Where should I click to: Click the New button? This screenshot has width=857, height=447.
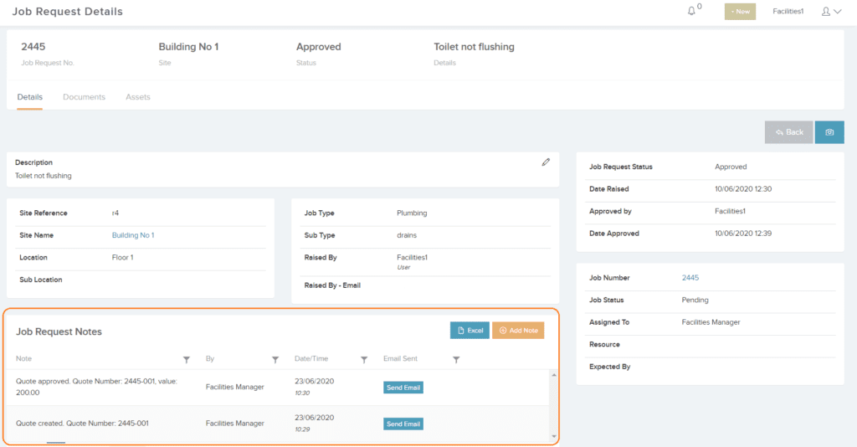740,12
